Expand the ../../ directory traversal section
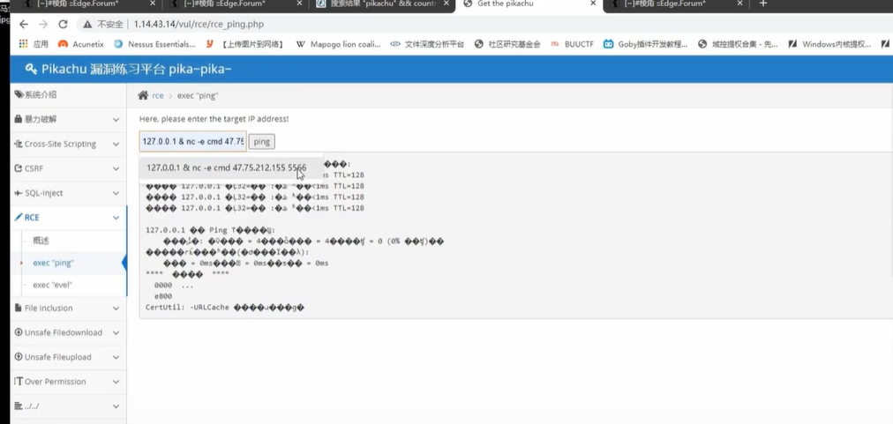Screen dimensions: 893x424 [68, 405]
